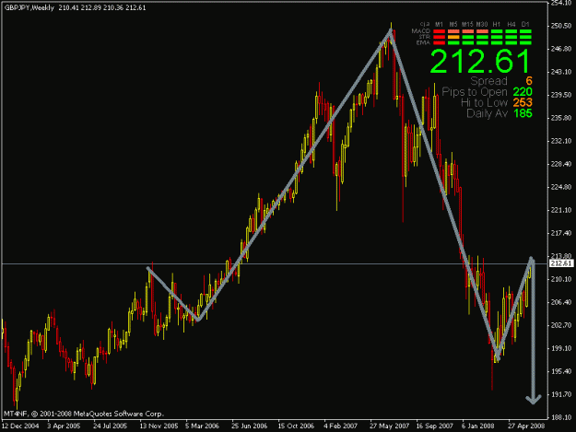Click the 221.10 price axis label
This screenshot has height=432, width=576.
pyautogui.click(x=561, y=210)
